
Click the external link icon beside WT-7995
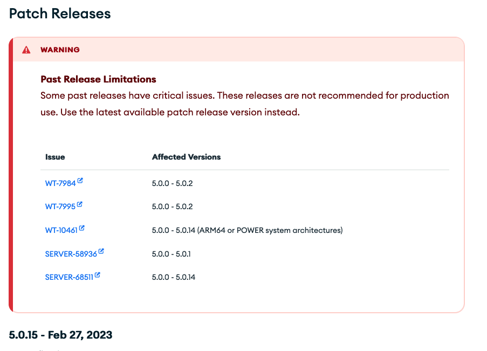click(x=80, y=203)
